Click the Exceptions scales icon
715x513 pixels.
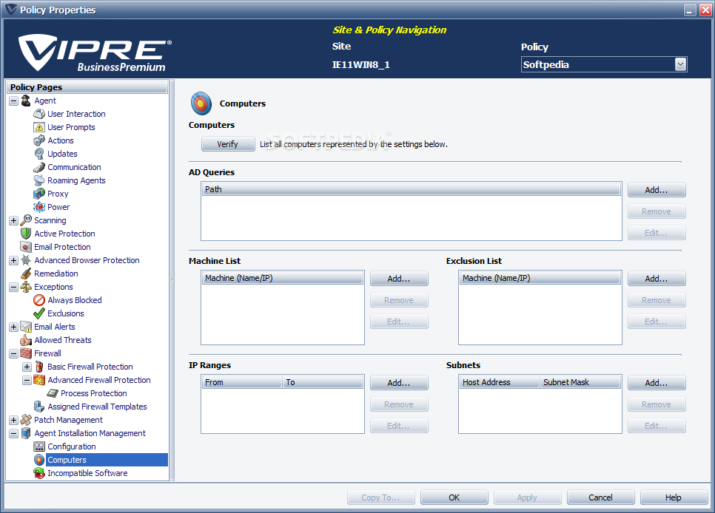26,287
